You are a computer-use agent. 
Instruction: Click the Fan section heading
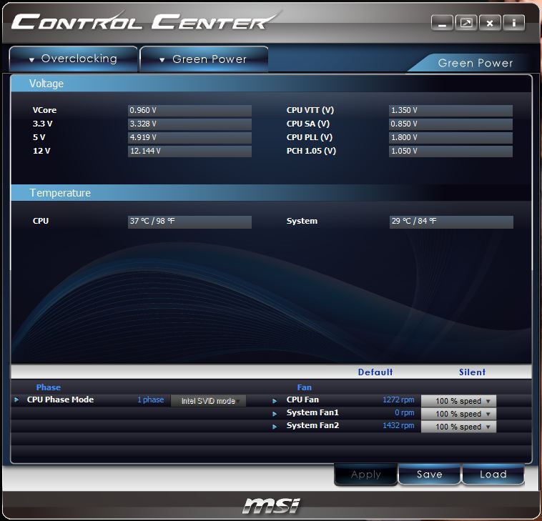[304, 387]
